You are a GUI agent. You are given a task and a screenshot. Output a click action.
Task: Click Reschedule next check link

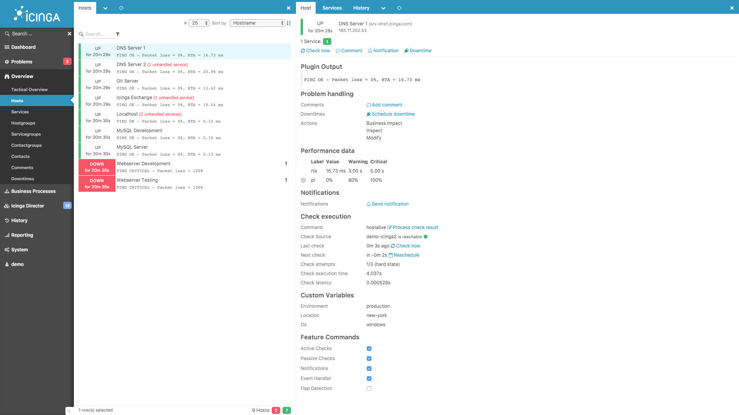[x=404, y=255]
